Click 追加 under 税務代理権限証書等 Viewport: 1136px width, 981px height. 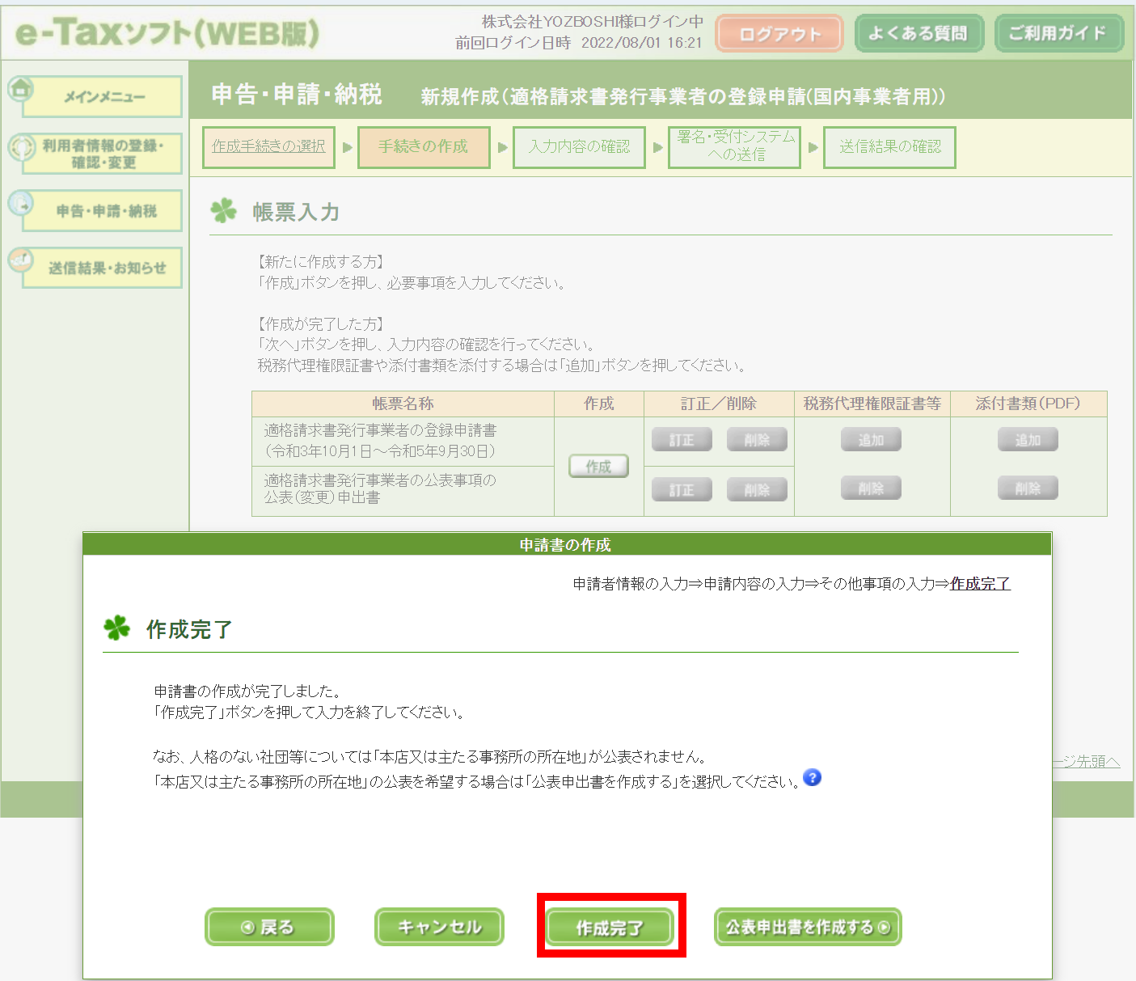tap(871, 440)
